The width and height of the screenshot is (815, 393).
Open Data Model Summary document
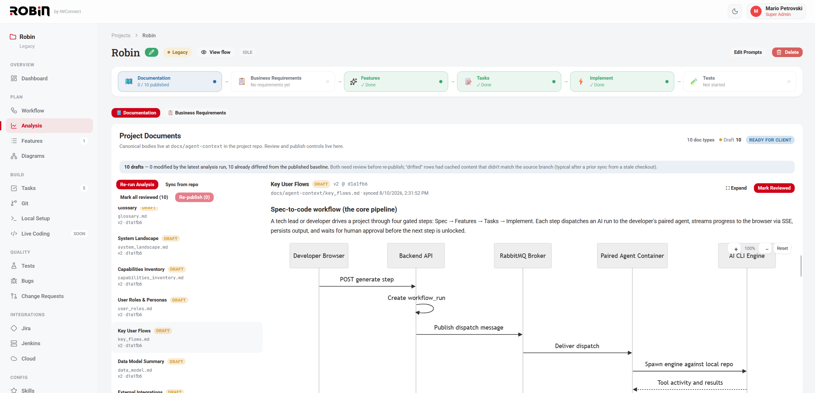(x=187, y=368)
